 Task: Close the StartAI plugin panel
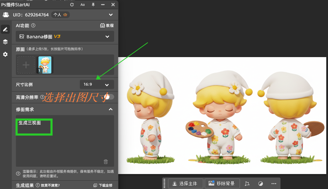(113, 5)
